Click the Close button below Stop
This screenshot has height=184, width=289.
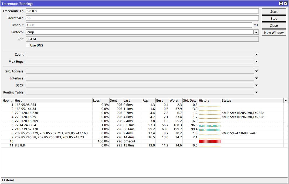click(274, 26)
